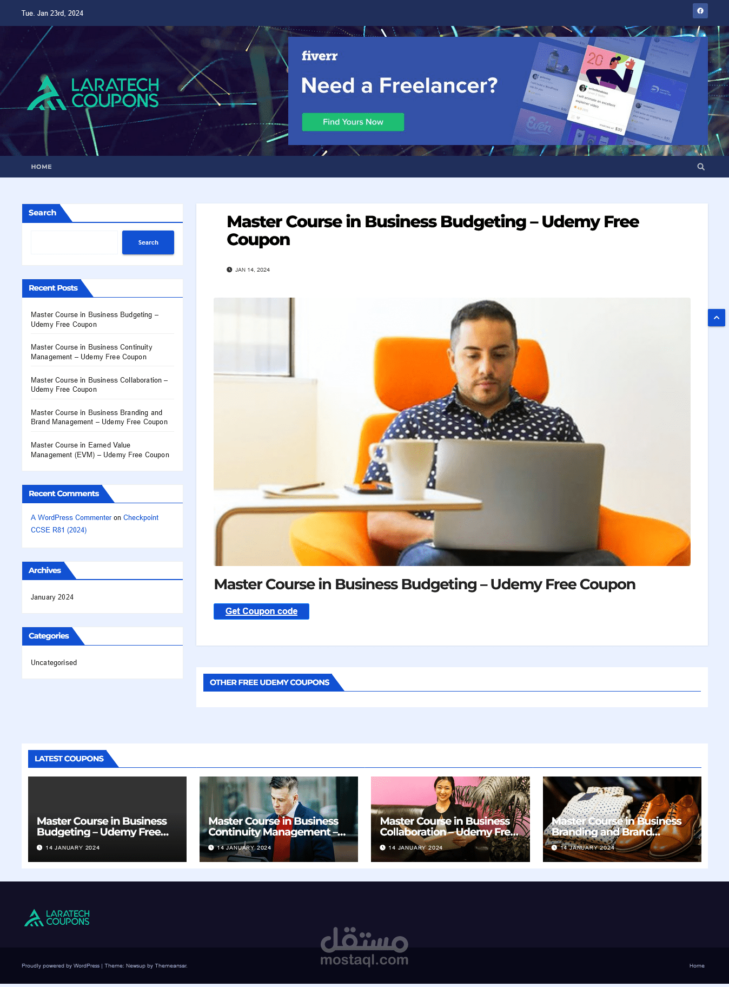Open the January 2024 archive
The width and height of the screenshot is (729, 987).
[x=52, y=597]
